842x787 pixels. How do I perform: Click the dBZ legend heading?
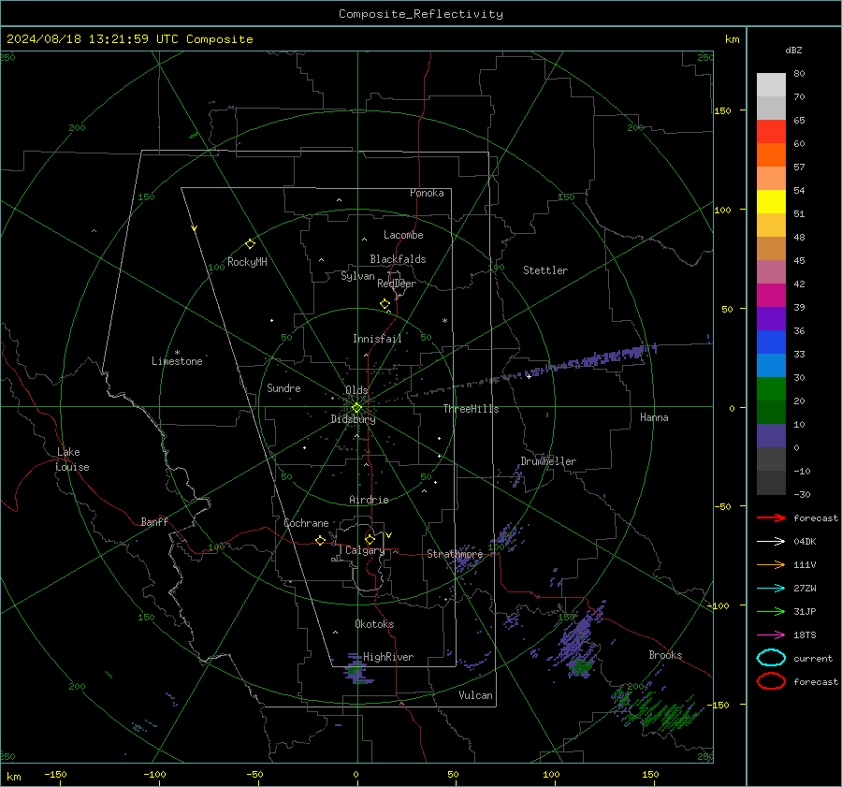pos(793,51)
